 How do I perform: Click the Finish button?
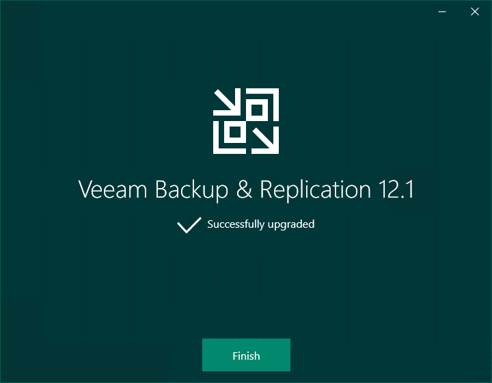click(x=246, y=355)
